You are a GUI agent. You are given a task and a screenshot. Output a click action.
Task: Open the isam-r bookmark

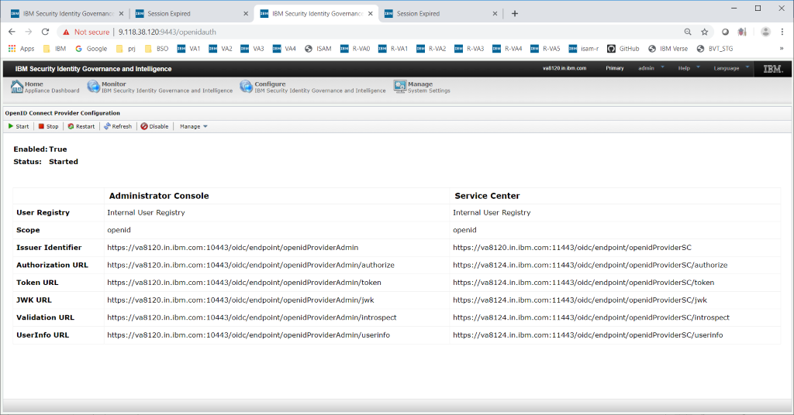pyautogui.click(x=584, y=49)
